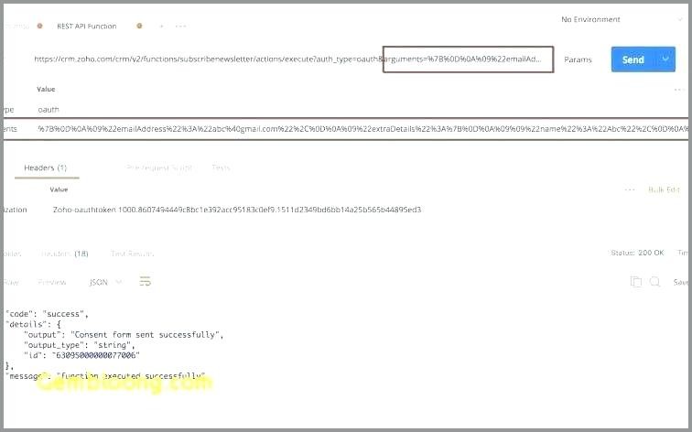
Task: Click the Bulk Edit link
Action: 664,189
